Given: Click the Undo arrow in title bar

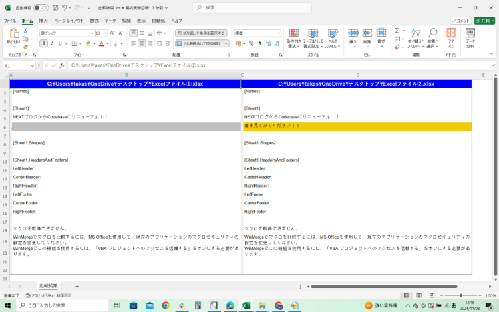Looking at the screenshot, I should [65, 7].
